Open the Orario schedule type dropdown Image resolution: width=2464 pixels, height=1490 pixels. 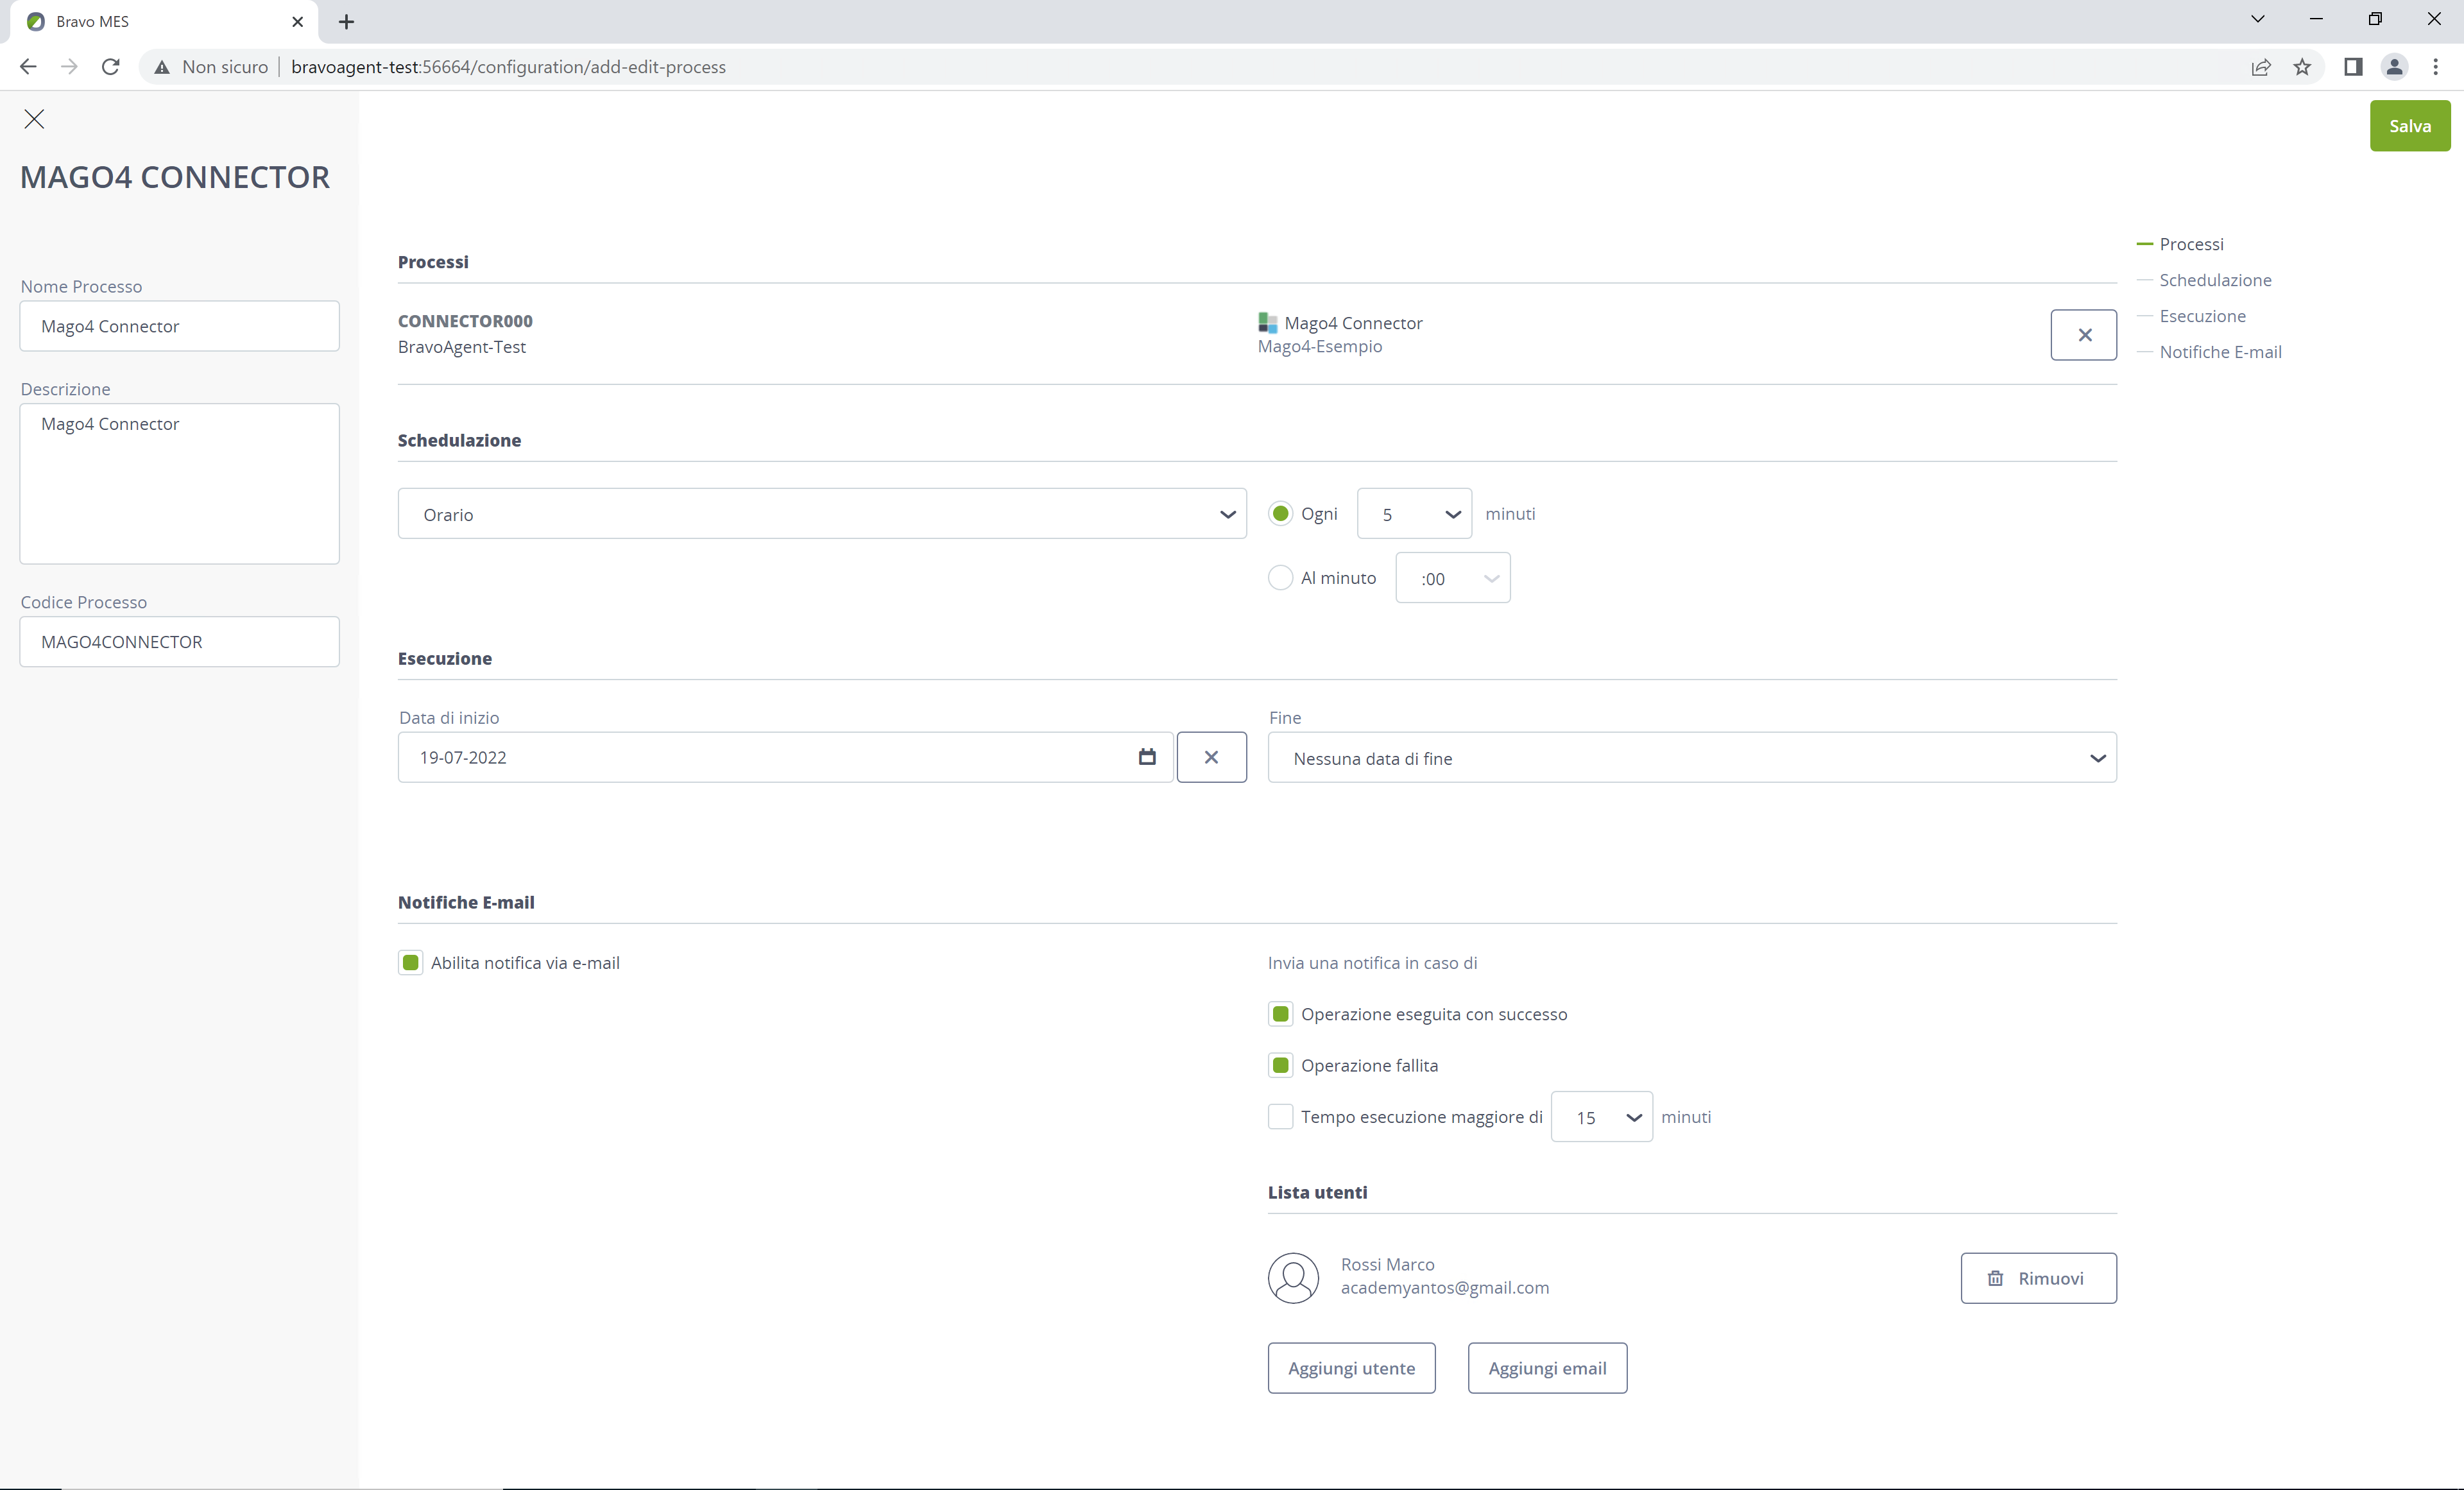(x=822, y=514)
